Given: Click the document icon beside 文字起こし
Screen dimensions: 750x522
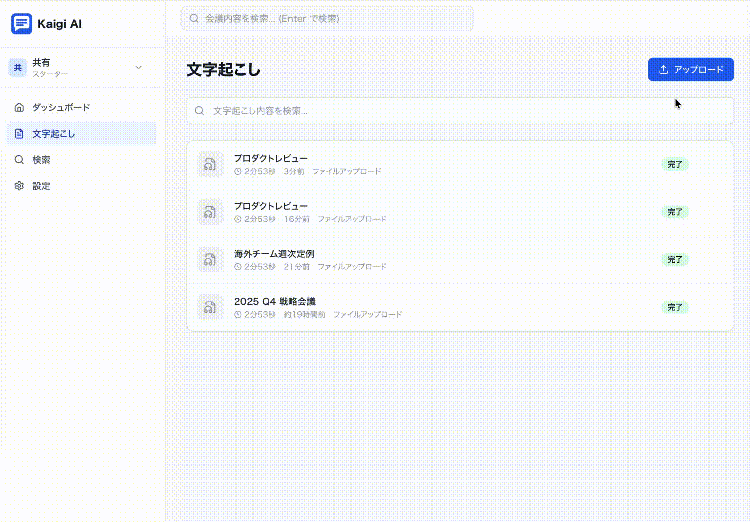Looking at the screenshot, I should 19,133.
